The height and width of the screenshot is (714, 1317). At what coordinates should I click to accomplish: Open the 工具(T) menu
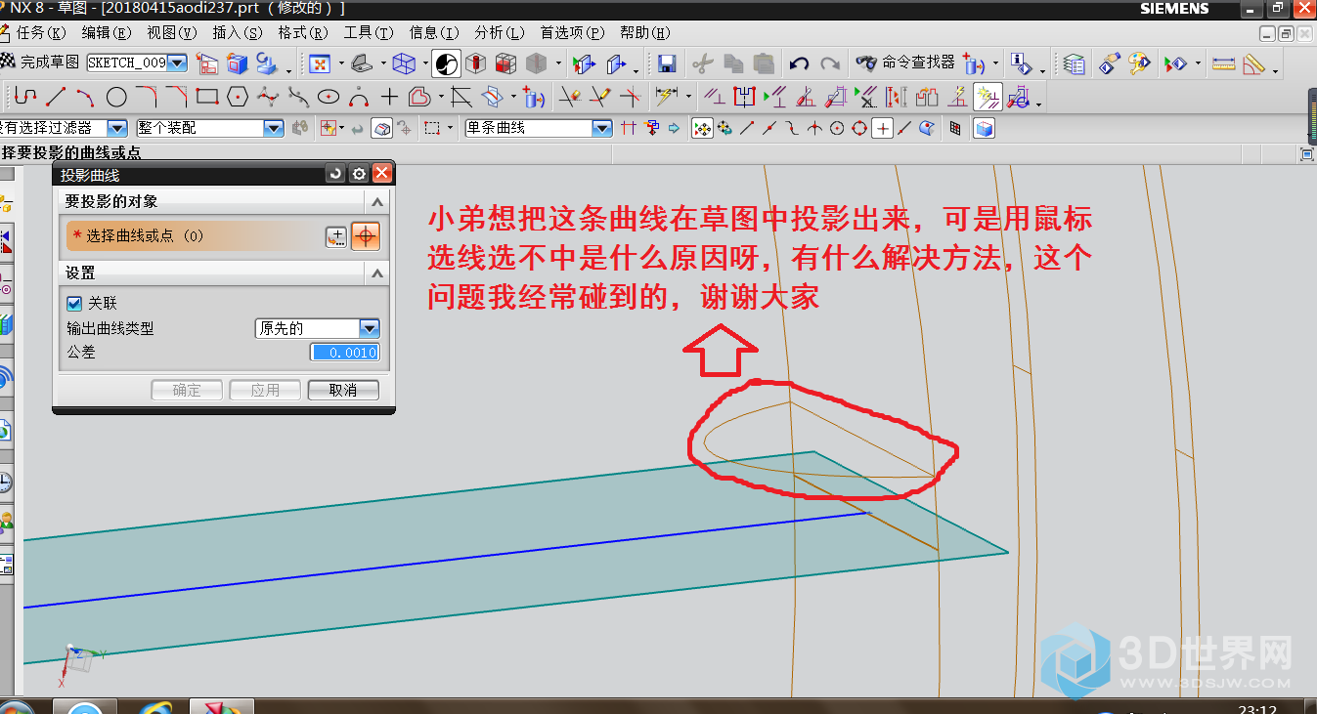(x=369, y=32)
